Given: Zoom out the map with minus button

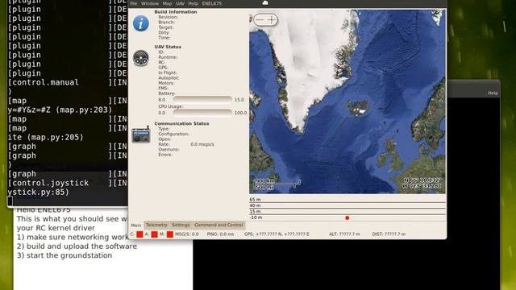Looking at the screenshot, I should 260,19.
